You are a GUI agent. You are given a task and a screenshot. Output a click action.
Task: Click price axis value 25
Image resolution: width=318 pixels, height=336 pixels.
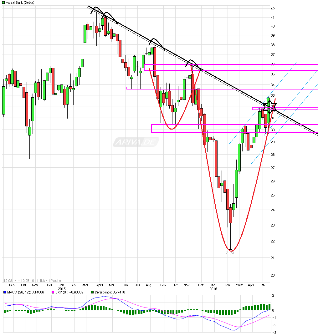273,195
